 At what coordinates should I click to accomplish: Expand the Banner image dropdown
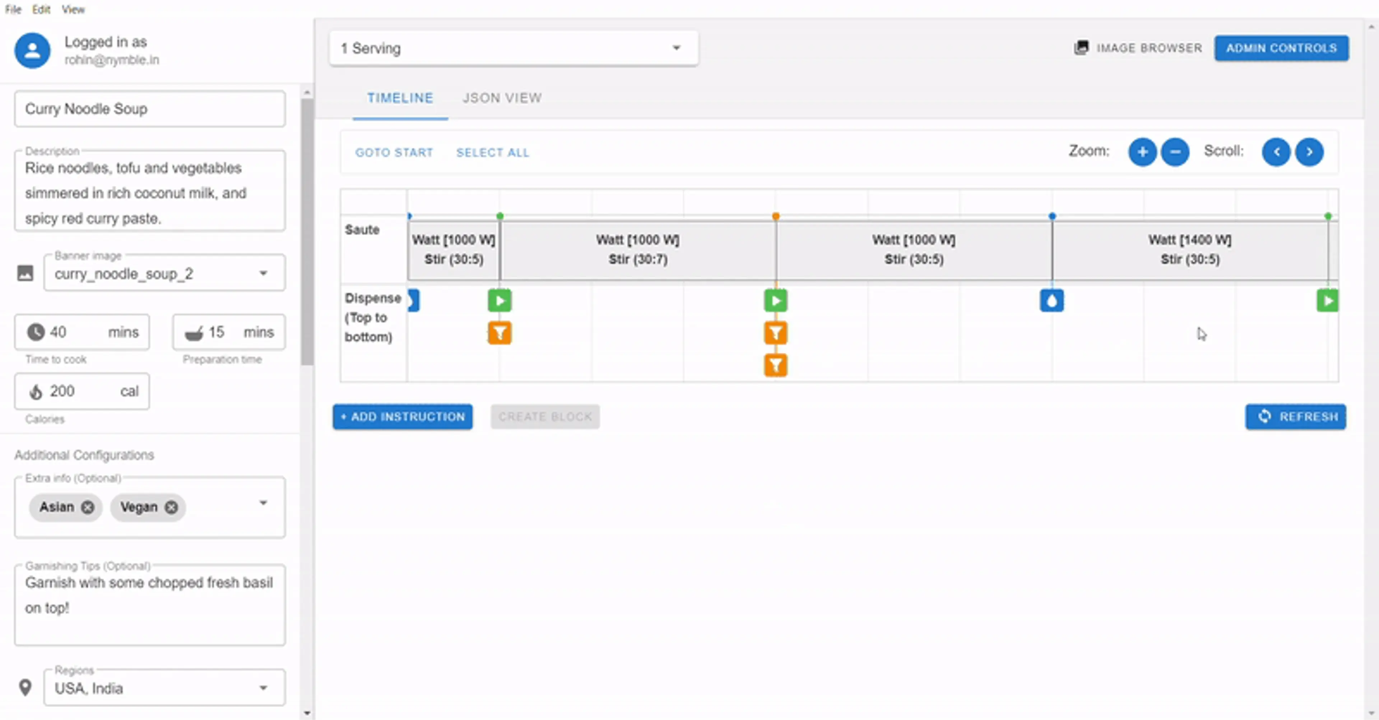click(x=263, y=273)
